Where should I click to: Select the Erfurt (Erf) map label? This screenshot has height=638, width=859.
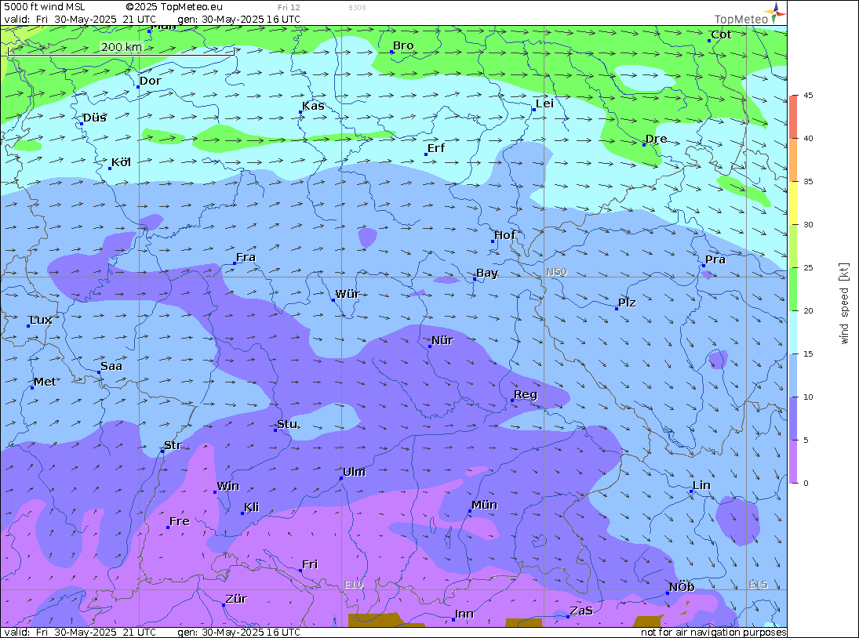(436, 148)
